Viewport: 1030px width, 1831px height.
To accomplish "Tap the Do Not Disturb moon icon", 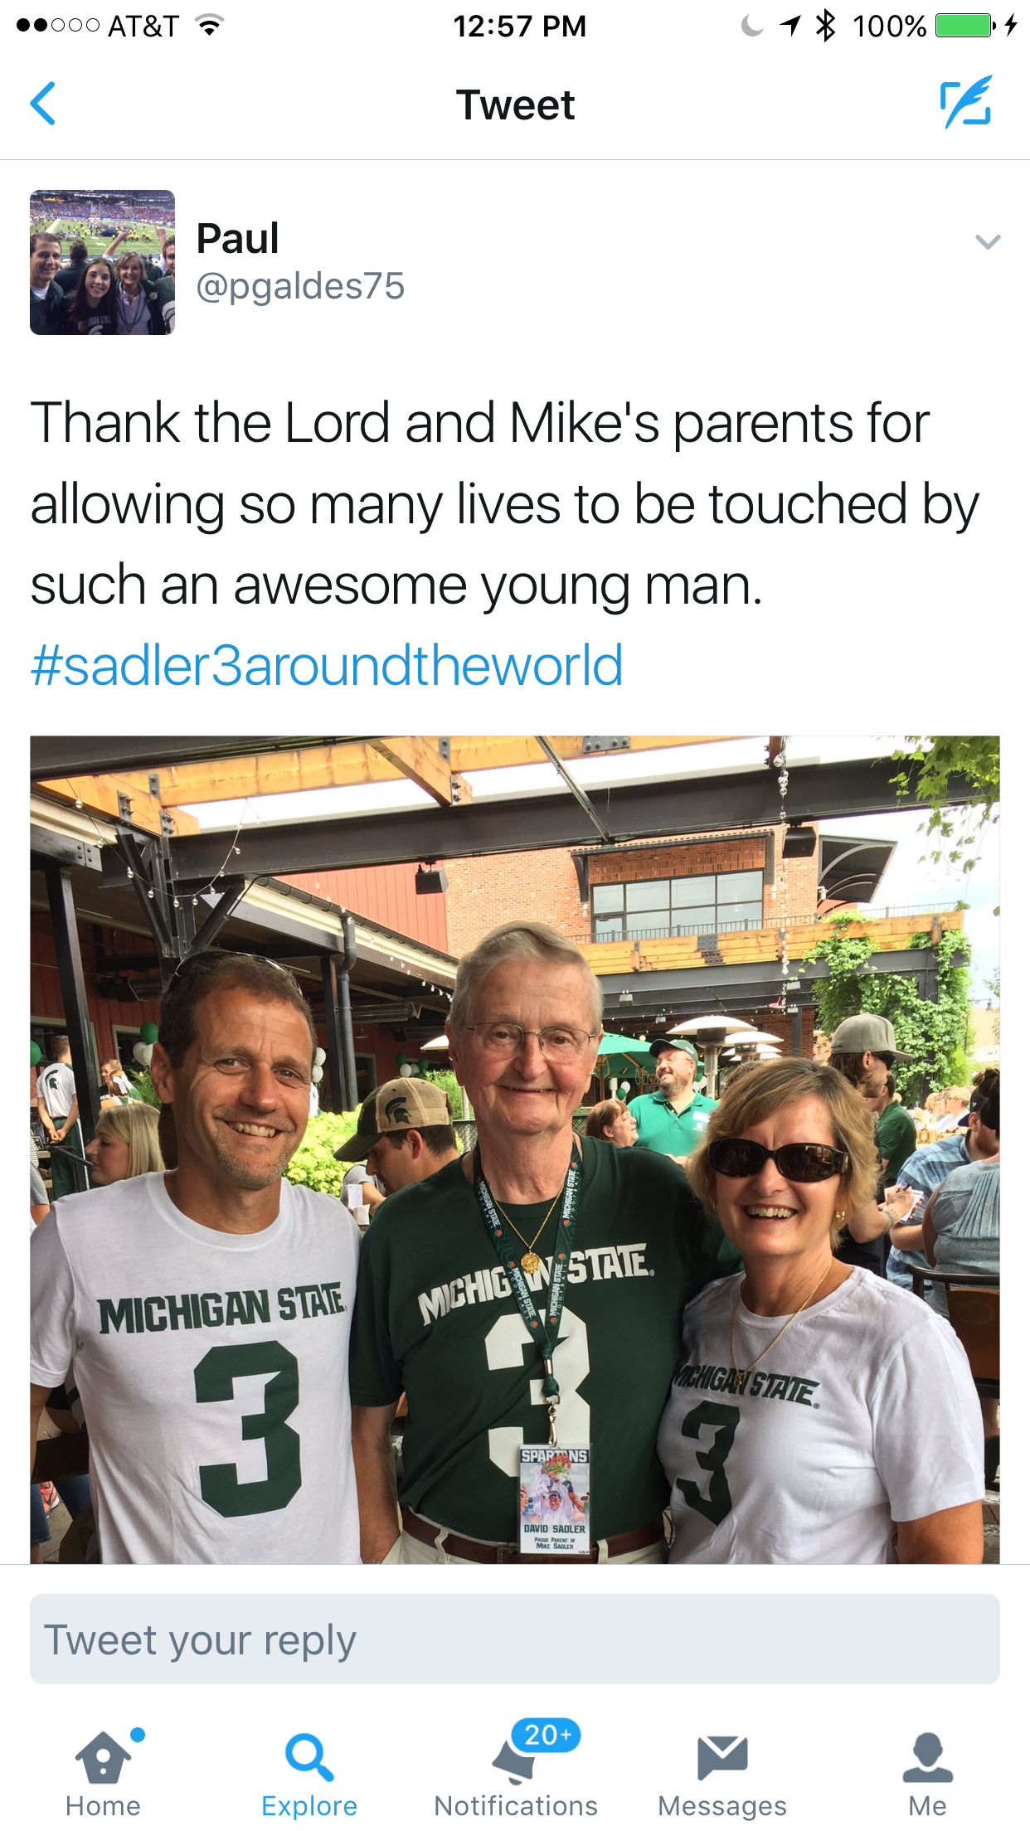I will pyautogui.click(x=751, y=26).
